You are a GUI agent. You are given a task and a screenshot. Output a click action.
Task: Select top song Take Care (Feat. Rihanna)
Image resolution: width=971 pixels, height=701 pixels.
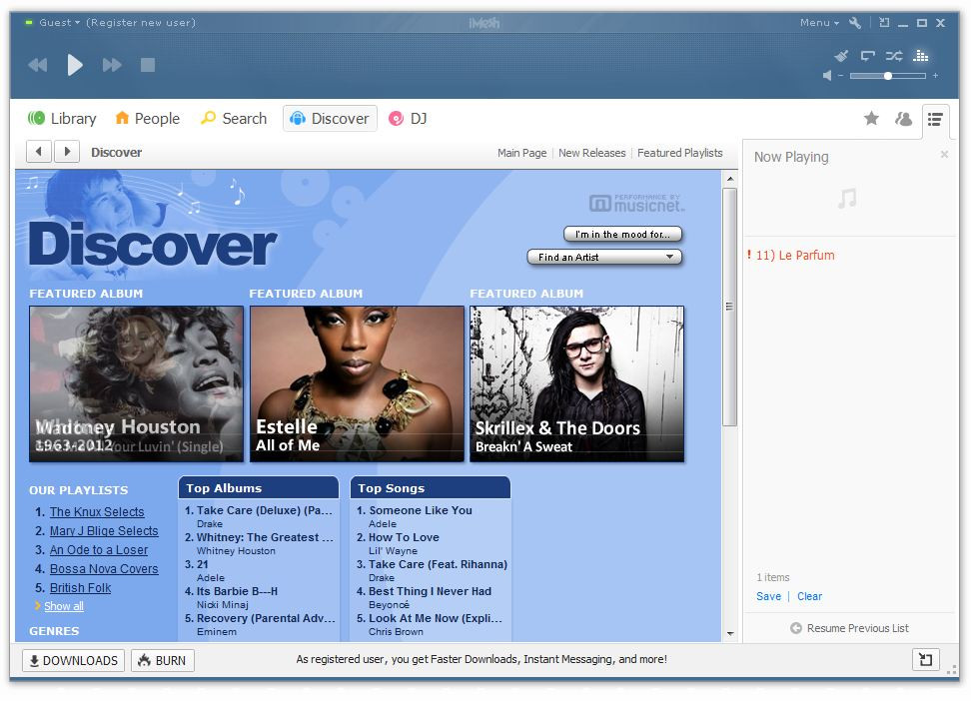coord(438,564)
